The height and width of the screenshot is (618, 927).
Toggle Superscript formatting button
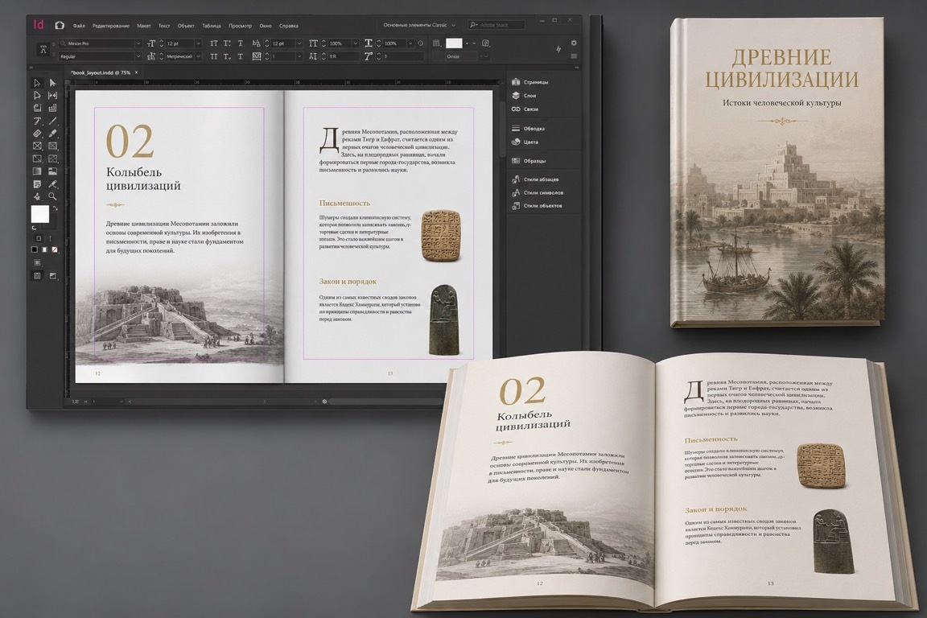227,43
